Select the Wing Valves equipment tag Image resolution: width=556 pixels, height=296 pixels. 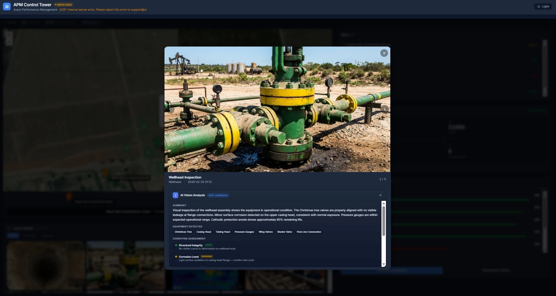[x=265, y=232]
